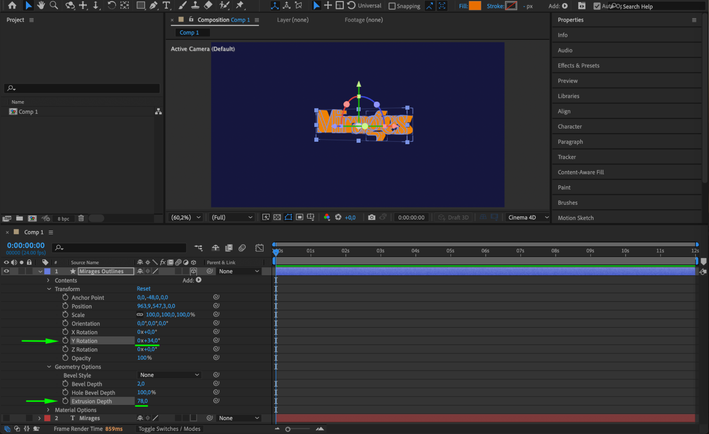Select the Hand tool in toolbar

pyautogui.click(x=41, y=5)
